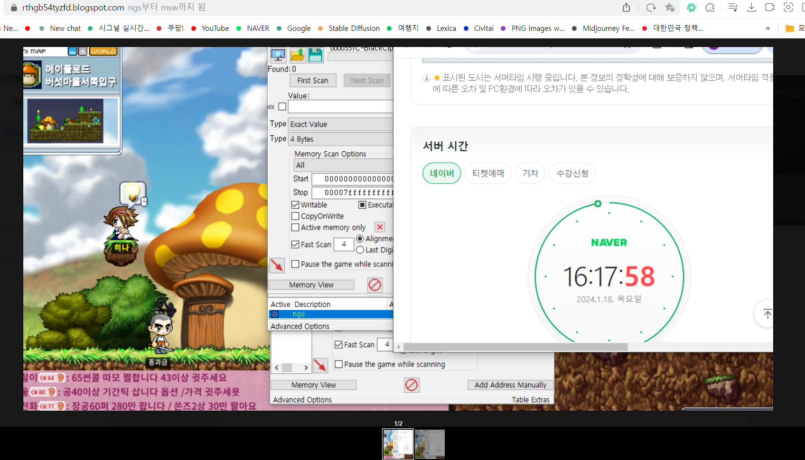Viewport: 805px width, 460px height.
Task: Click the floppy disk save icon
Action: [x=315, y=55]
